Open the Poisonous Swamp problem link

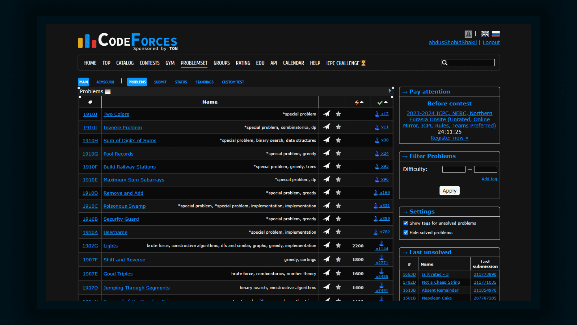pyautogui.click(x=124, y=206)
